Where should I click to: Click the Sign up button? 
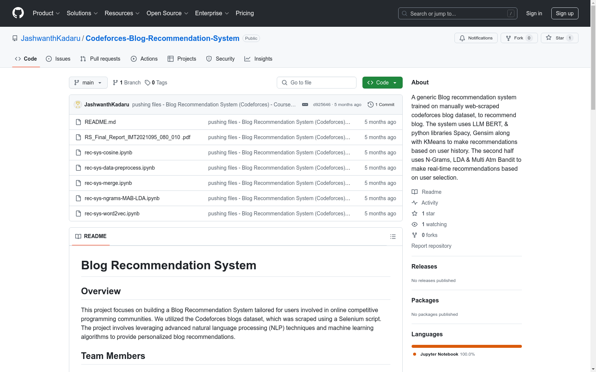click(x=565, y=13)
